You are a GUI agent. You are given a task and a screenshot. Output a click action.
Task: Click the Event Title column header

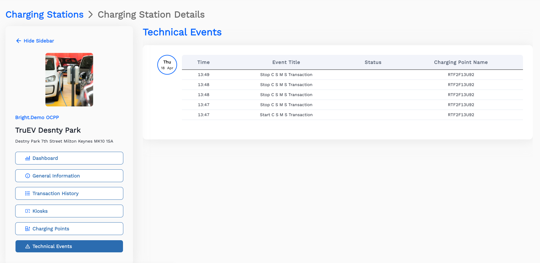(286, 62)
